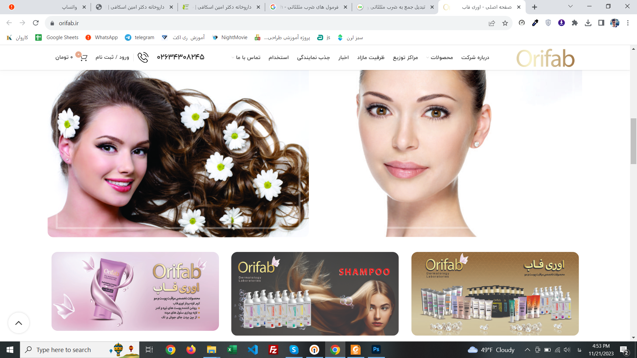Click ورود / ثبت نام login link

tap(112, 57)
